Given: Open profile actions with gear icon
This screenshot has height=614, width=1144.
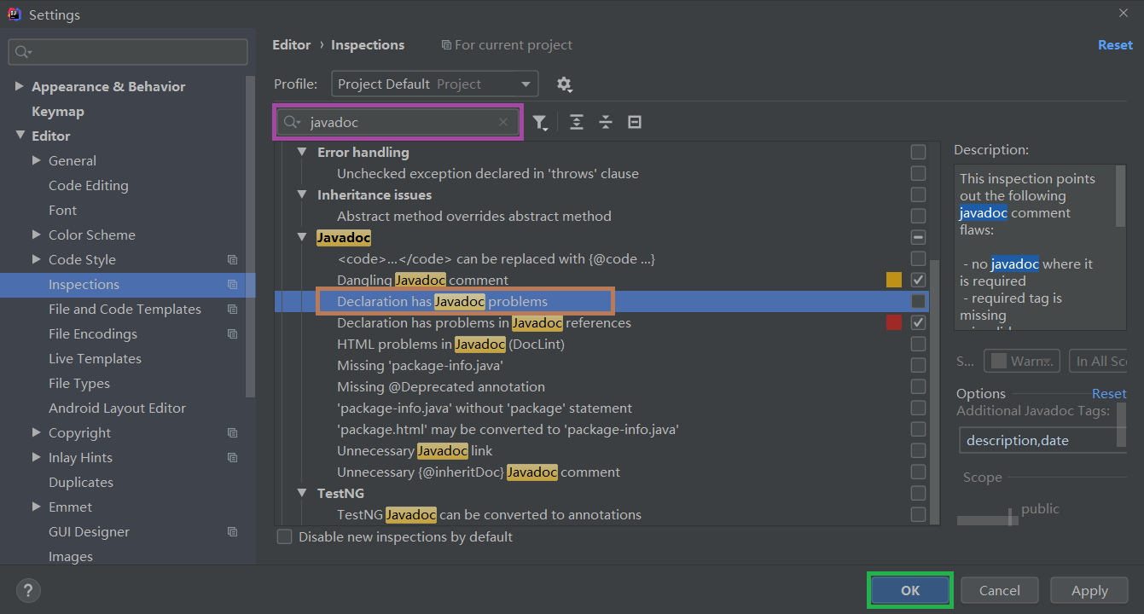Looking at the screenshot, I should tap(564, 84).
